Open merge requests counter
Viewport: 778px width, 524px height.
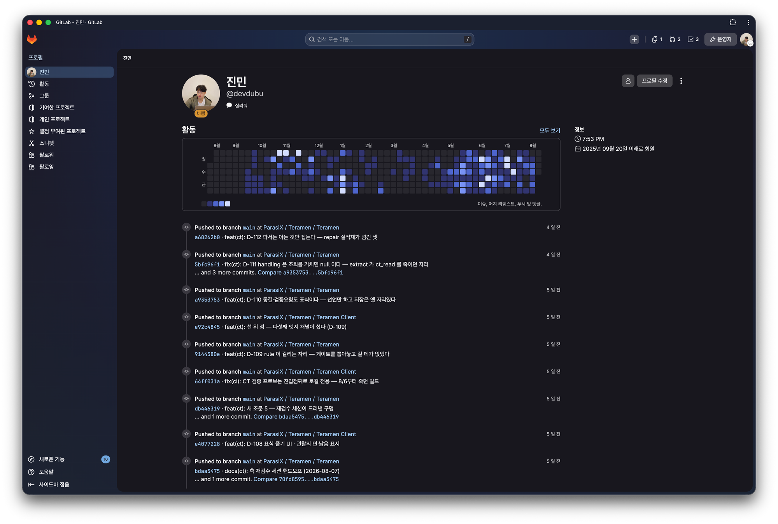[675, 39]
